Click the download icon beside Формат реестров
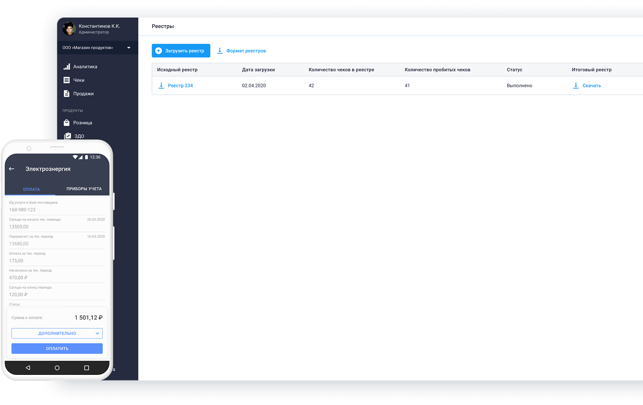 tap(220, 51)
